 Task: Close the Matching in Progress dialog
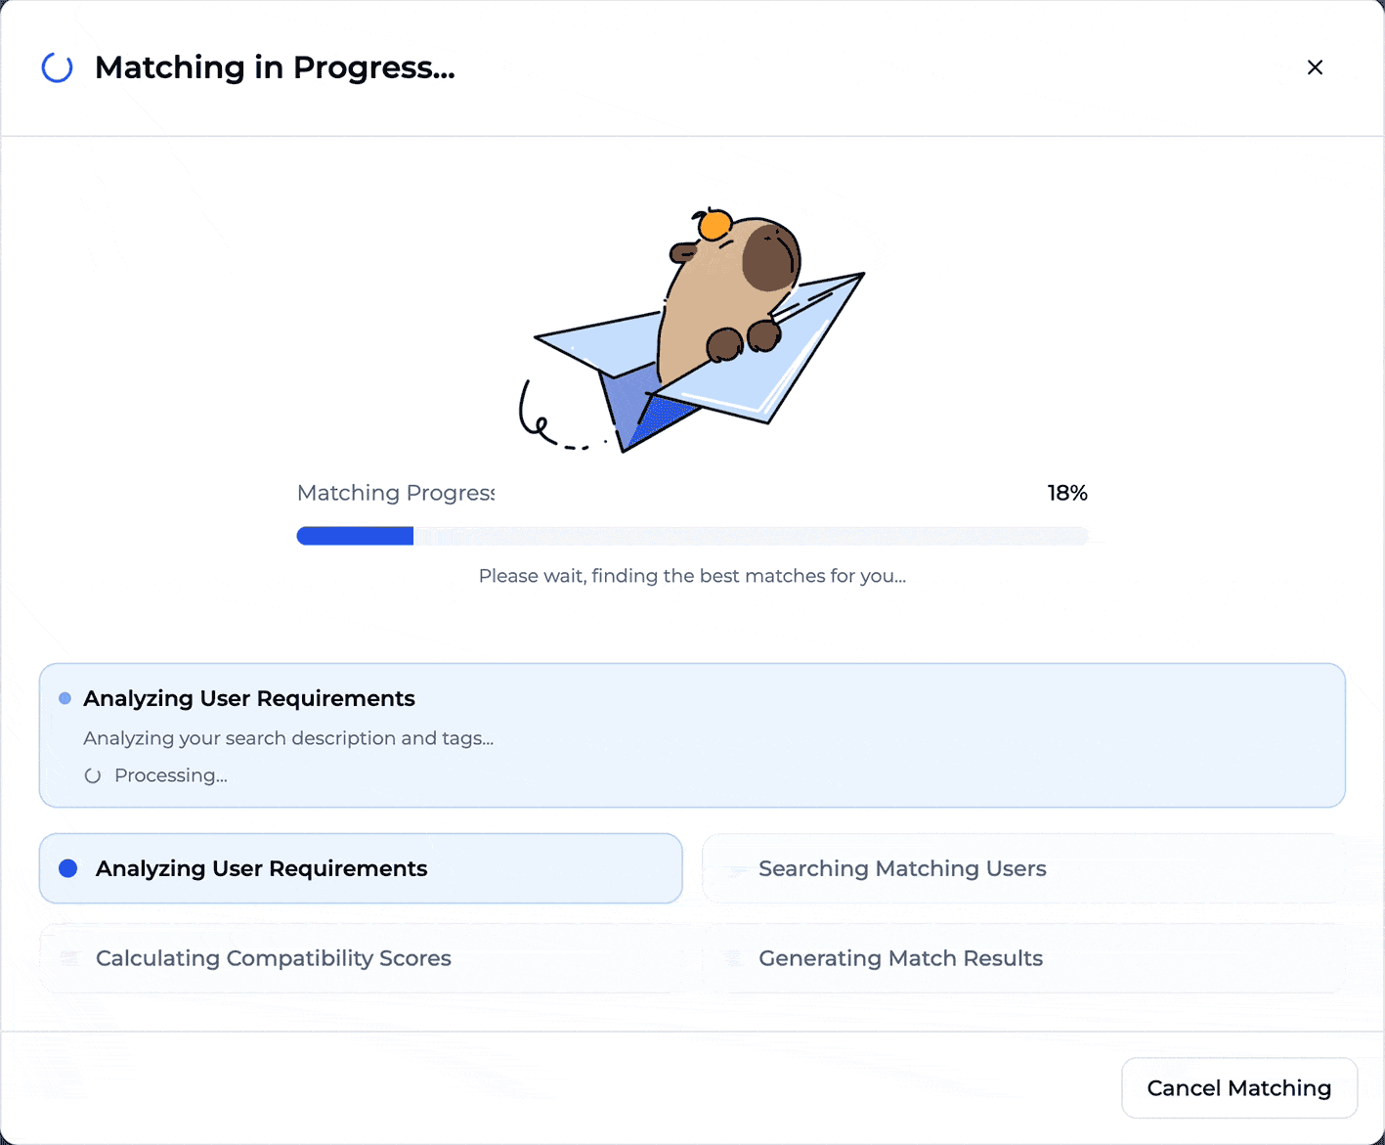pyautogui.click(x=1315, y=67)
